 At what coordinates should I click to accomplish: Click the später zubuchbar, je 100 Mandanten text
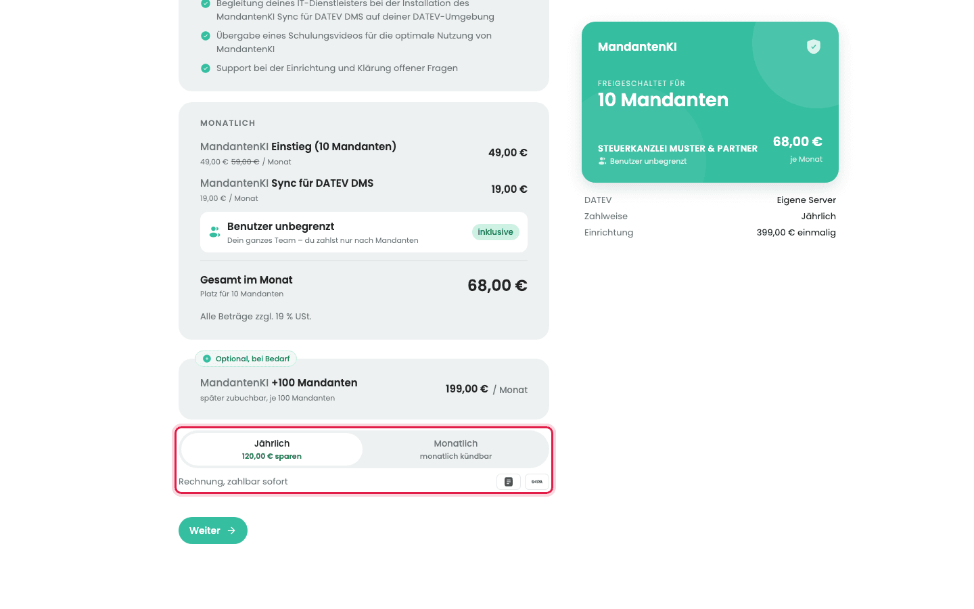[267, 399]
